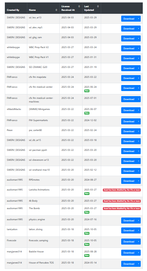Download the sd_leo_ar13 asset
The width and height of the screenshot is (147, 271).
point(129,19)
